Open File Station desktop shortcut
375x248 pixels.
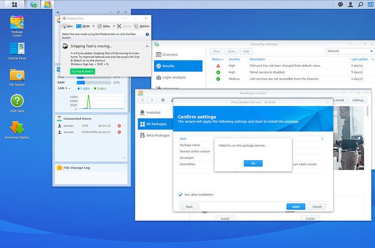click(x=17, y=77)
